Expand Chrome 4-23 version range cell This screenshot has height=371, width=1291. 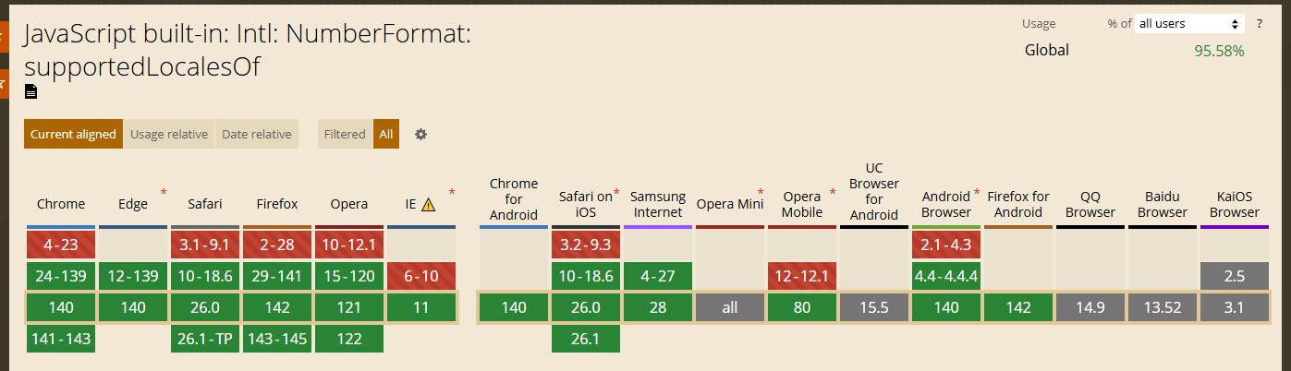61,245
